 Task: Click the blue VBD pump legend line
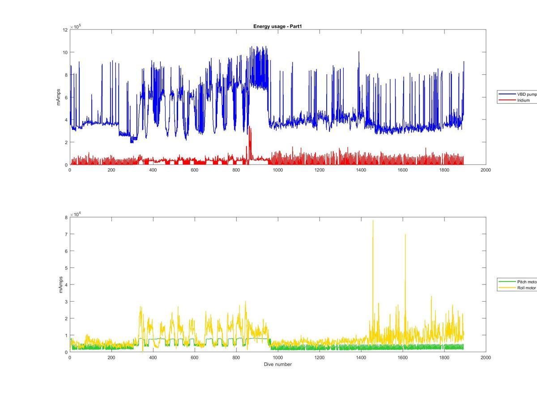point(507,94)
